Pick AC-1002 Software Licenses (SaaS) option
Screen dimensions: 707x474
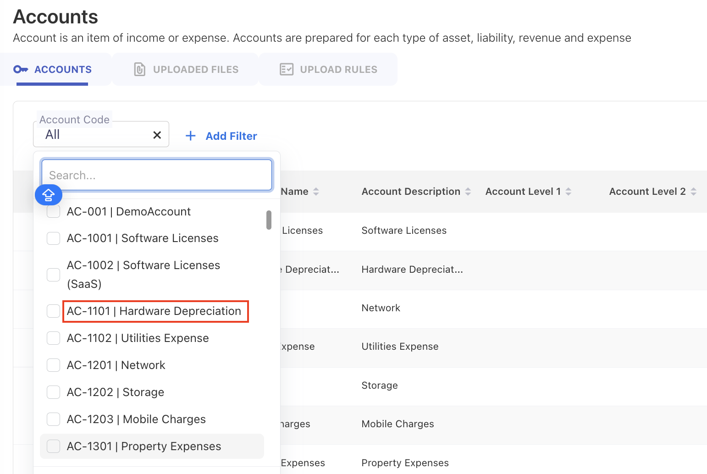pyautogui.click(x=143, y=274)
